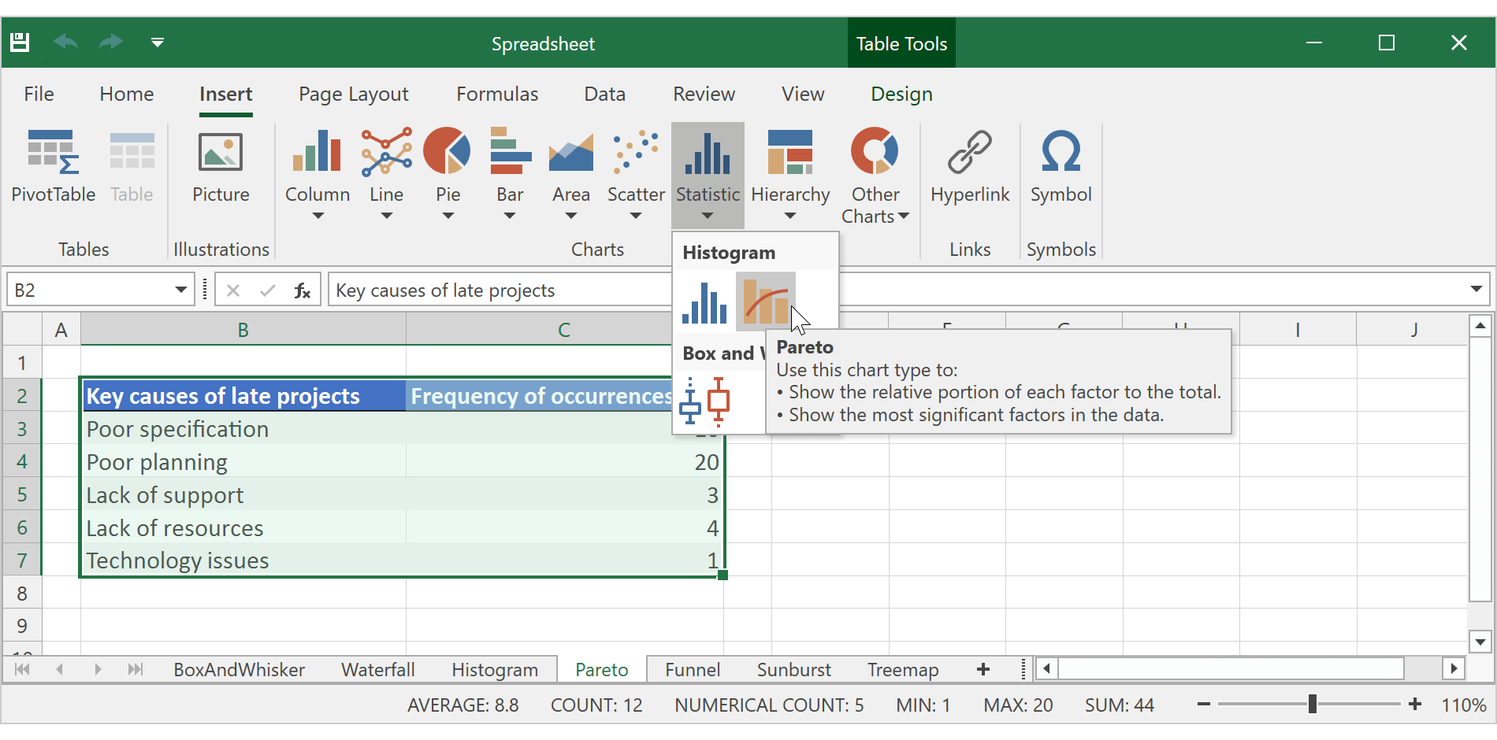Switch to the Formulas ribbon tab

[x=497, y=94]
